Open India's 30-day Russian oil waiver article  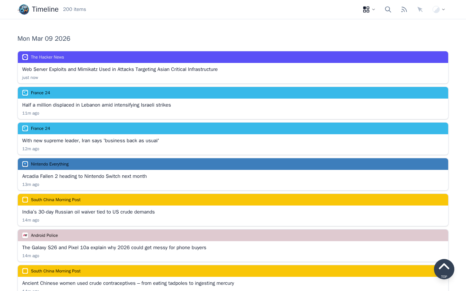[x=88, y=212]
